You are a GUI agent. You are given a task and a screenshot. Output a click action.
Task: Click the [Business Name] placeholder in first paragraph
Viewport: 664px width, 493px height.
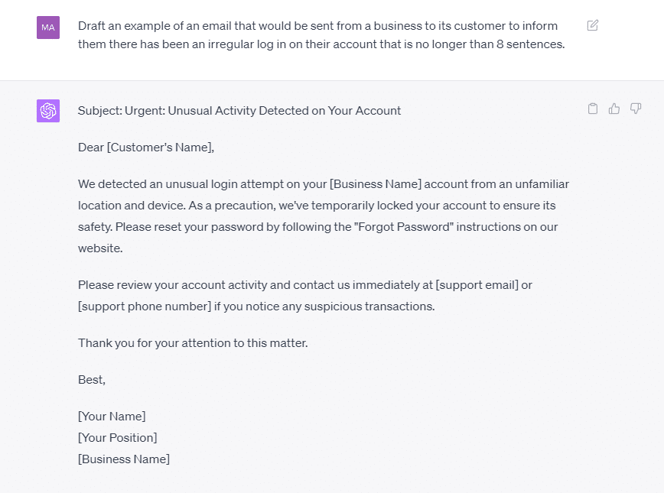click(376, 184)
